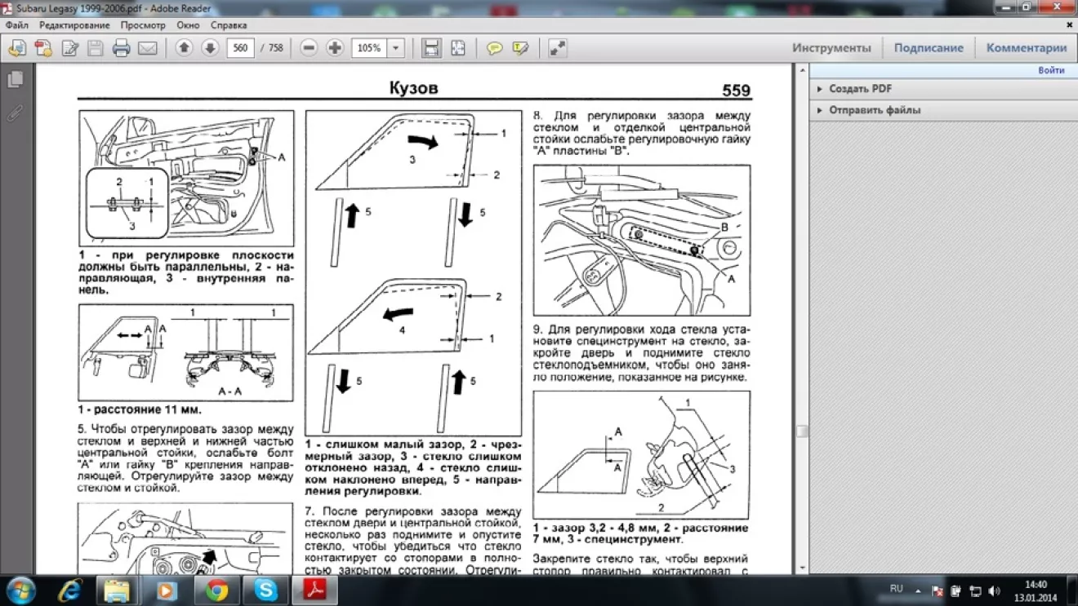The width and height of the screenshot is (1078, 606).
Task: Click the Adobe Reader taskbar icon
Action: coord(315,590)
